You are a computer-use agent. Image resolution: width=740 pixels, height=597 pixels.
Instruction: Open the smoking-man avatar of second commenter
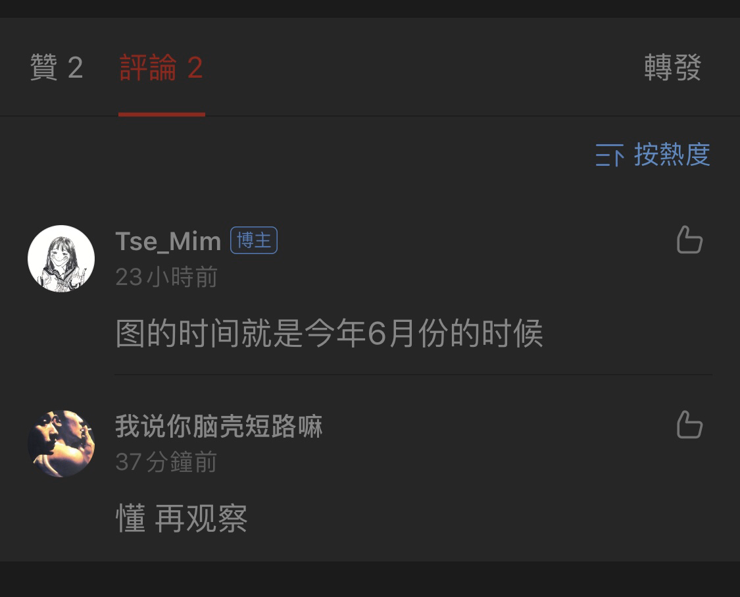point(61,444)
